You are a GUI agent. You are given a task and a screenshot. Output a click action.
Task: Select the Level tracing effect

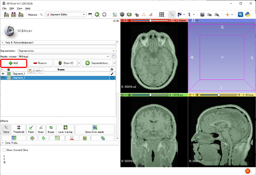click(x=65, y=129)
